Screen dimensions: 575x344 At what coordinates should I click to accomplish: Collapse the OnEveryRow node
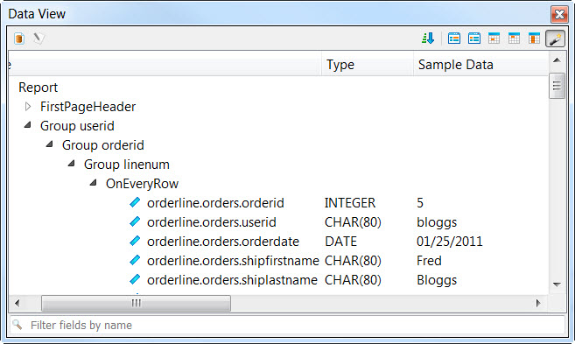click(94, 183)
